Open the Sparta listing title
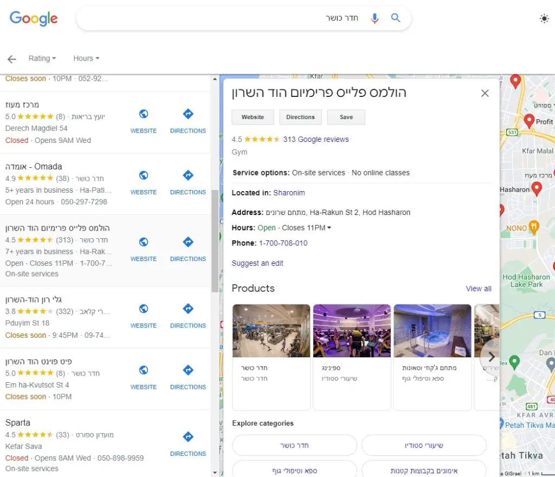 pos(18,423)
